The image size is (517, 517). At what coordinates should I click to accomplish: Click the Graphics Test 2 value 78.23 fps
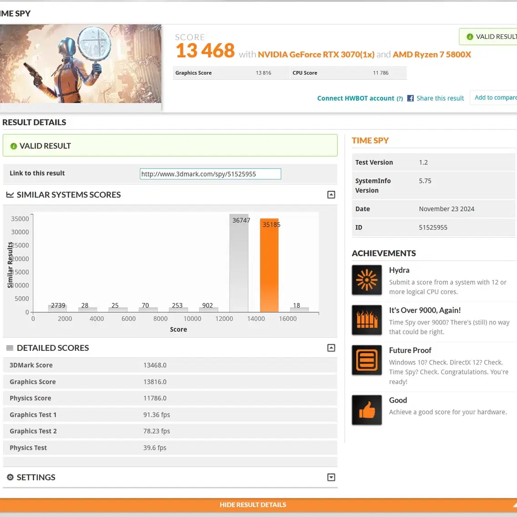click(x=157, y=431)
